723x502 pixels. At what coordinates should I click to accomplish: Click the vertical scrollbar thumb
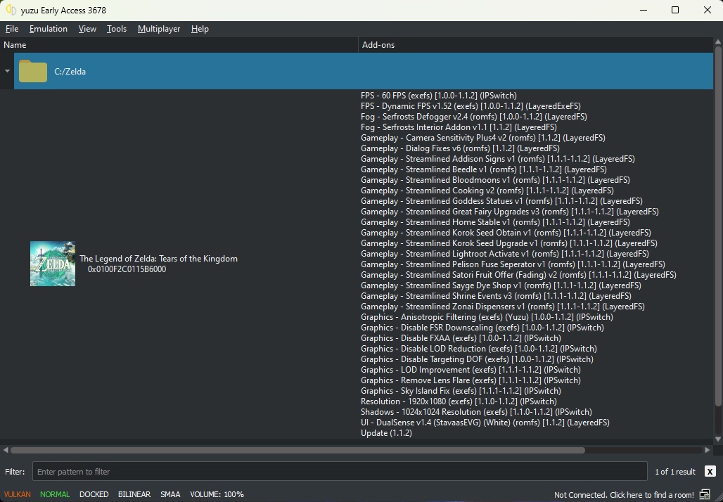click(x=718, y=226)
